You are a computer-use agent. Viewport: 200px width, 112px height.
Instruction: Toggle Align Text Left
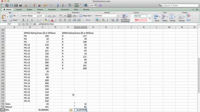61,20
